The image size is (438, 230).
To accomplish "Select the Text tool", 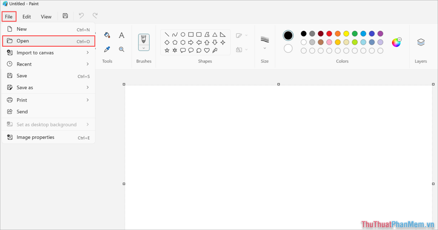I will point(122,35).
